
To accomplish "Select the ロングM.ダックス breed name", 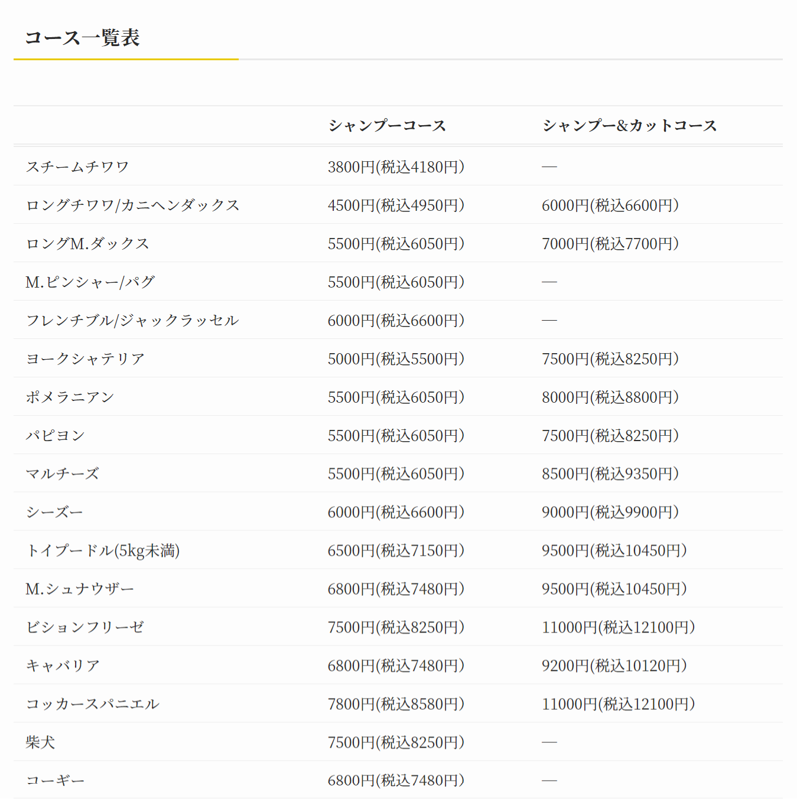I will (87, 243).
